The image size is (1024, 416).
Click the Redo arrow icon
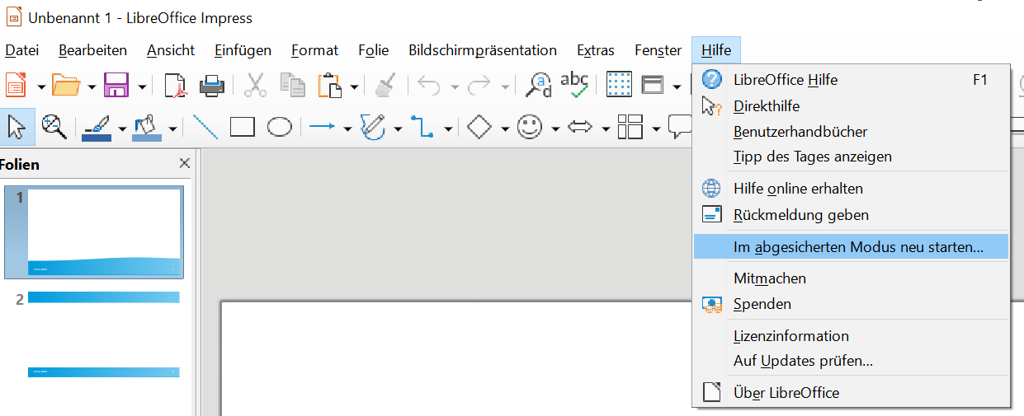click(x=479, y=85)
